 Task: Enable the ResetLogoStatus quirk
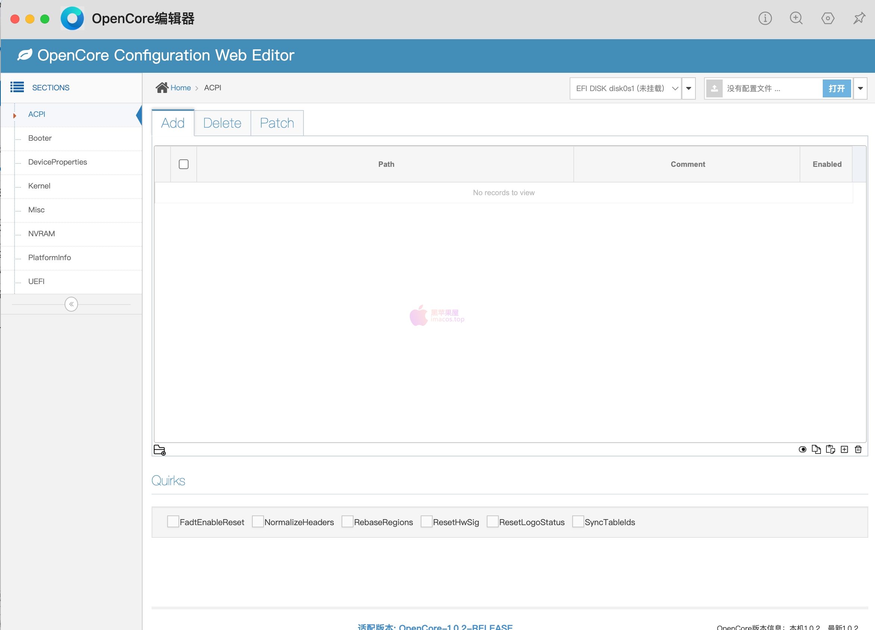pos(492,521)
